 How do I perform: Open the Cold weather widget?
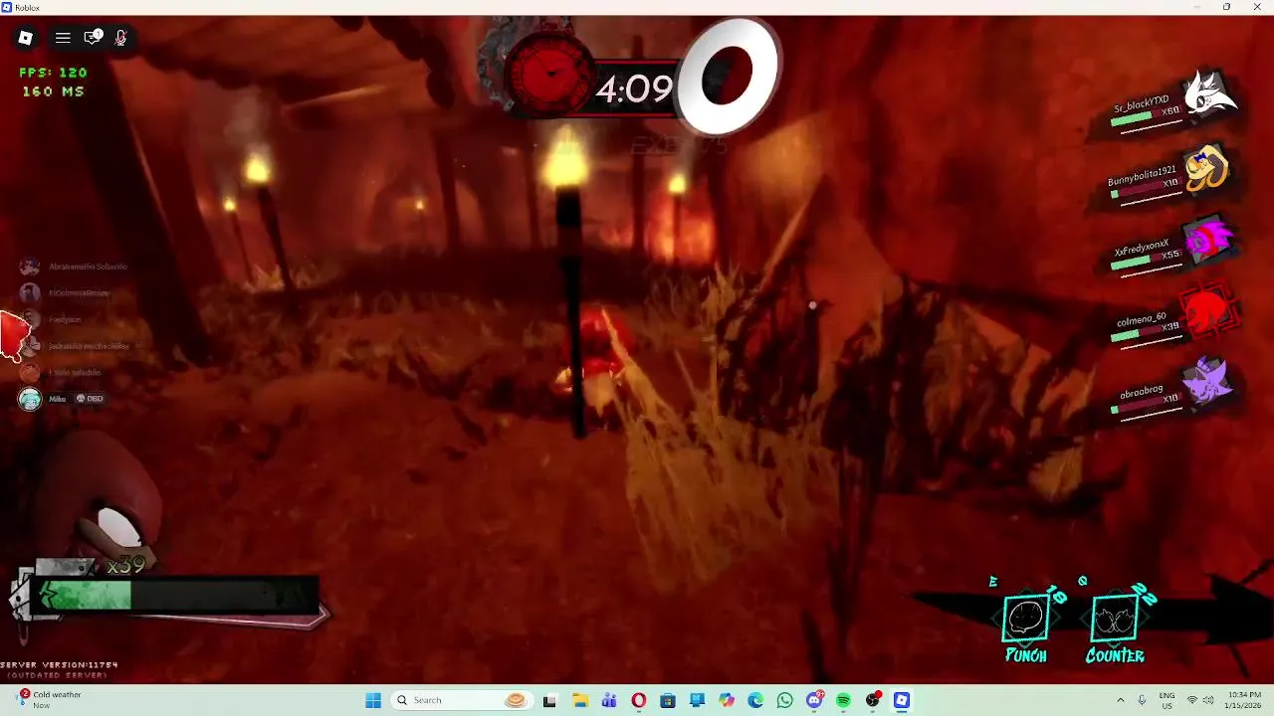pyautogui.click(x=47, y=700)
